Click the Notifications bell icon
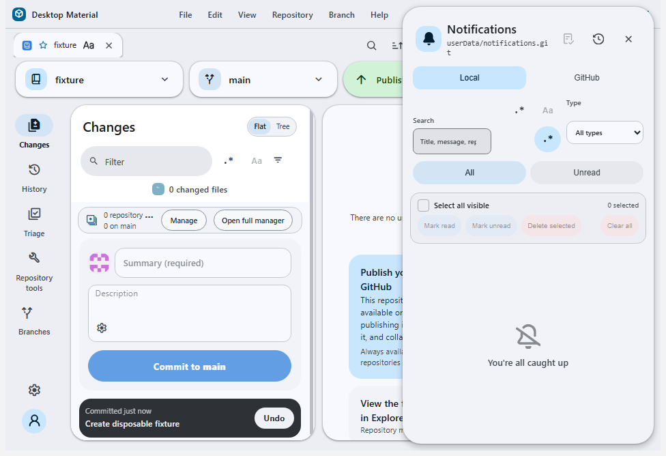 coord(429,39)
